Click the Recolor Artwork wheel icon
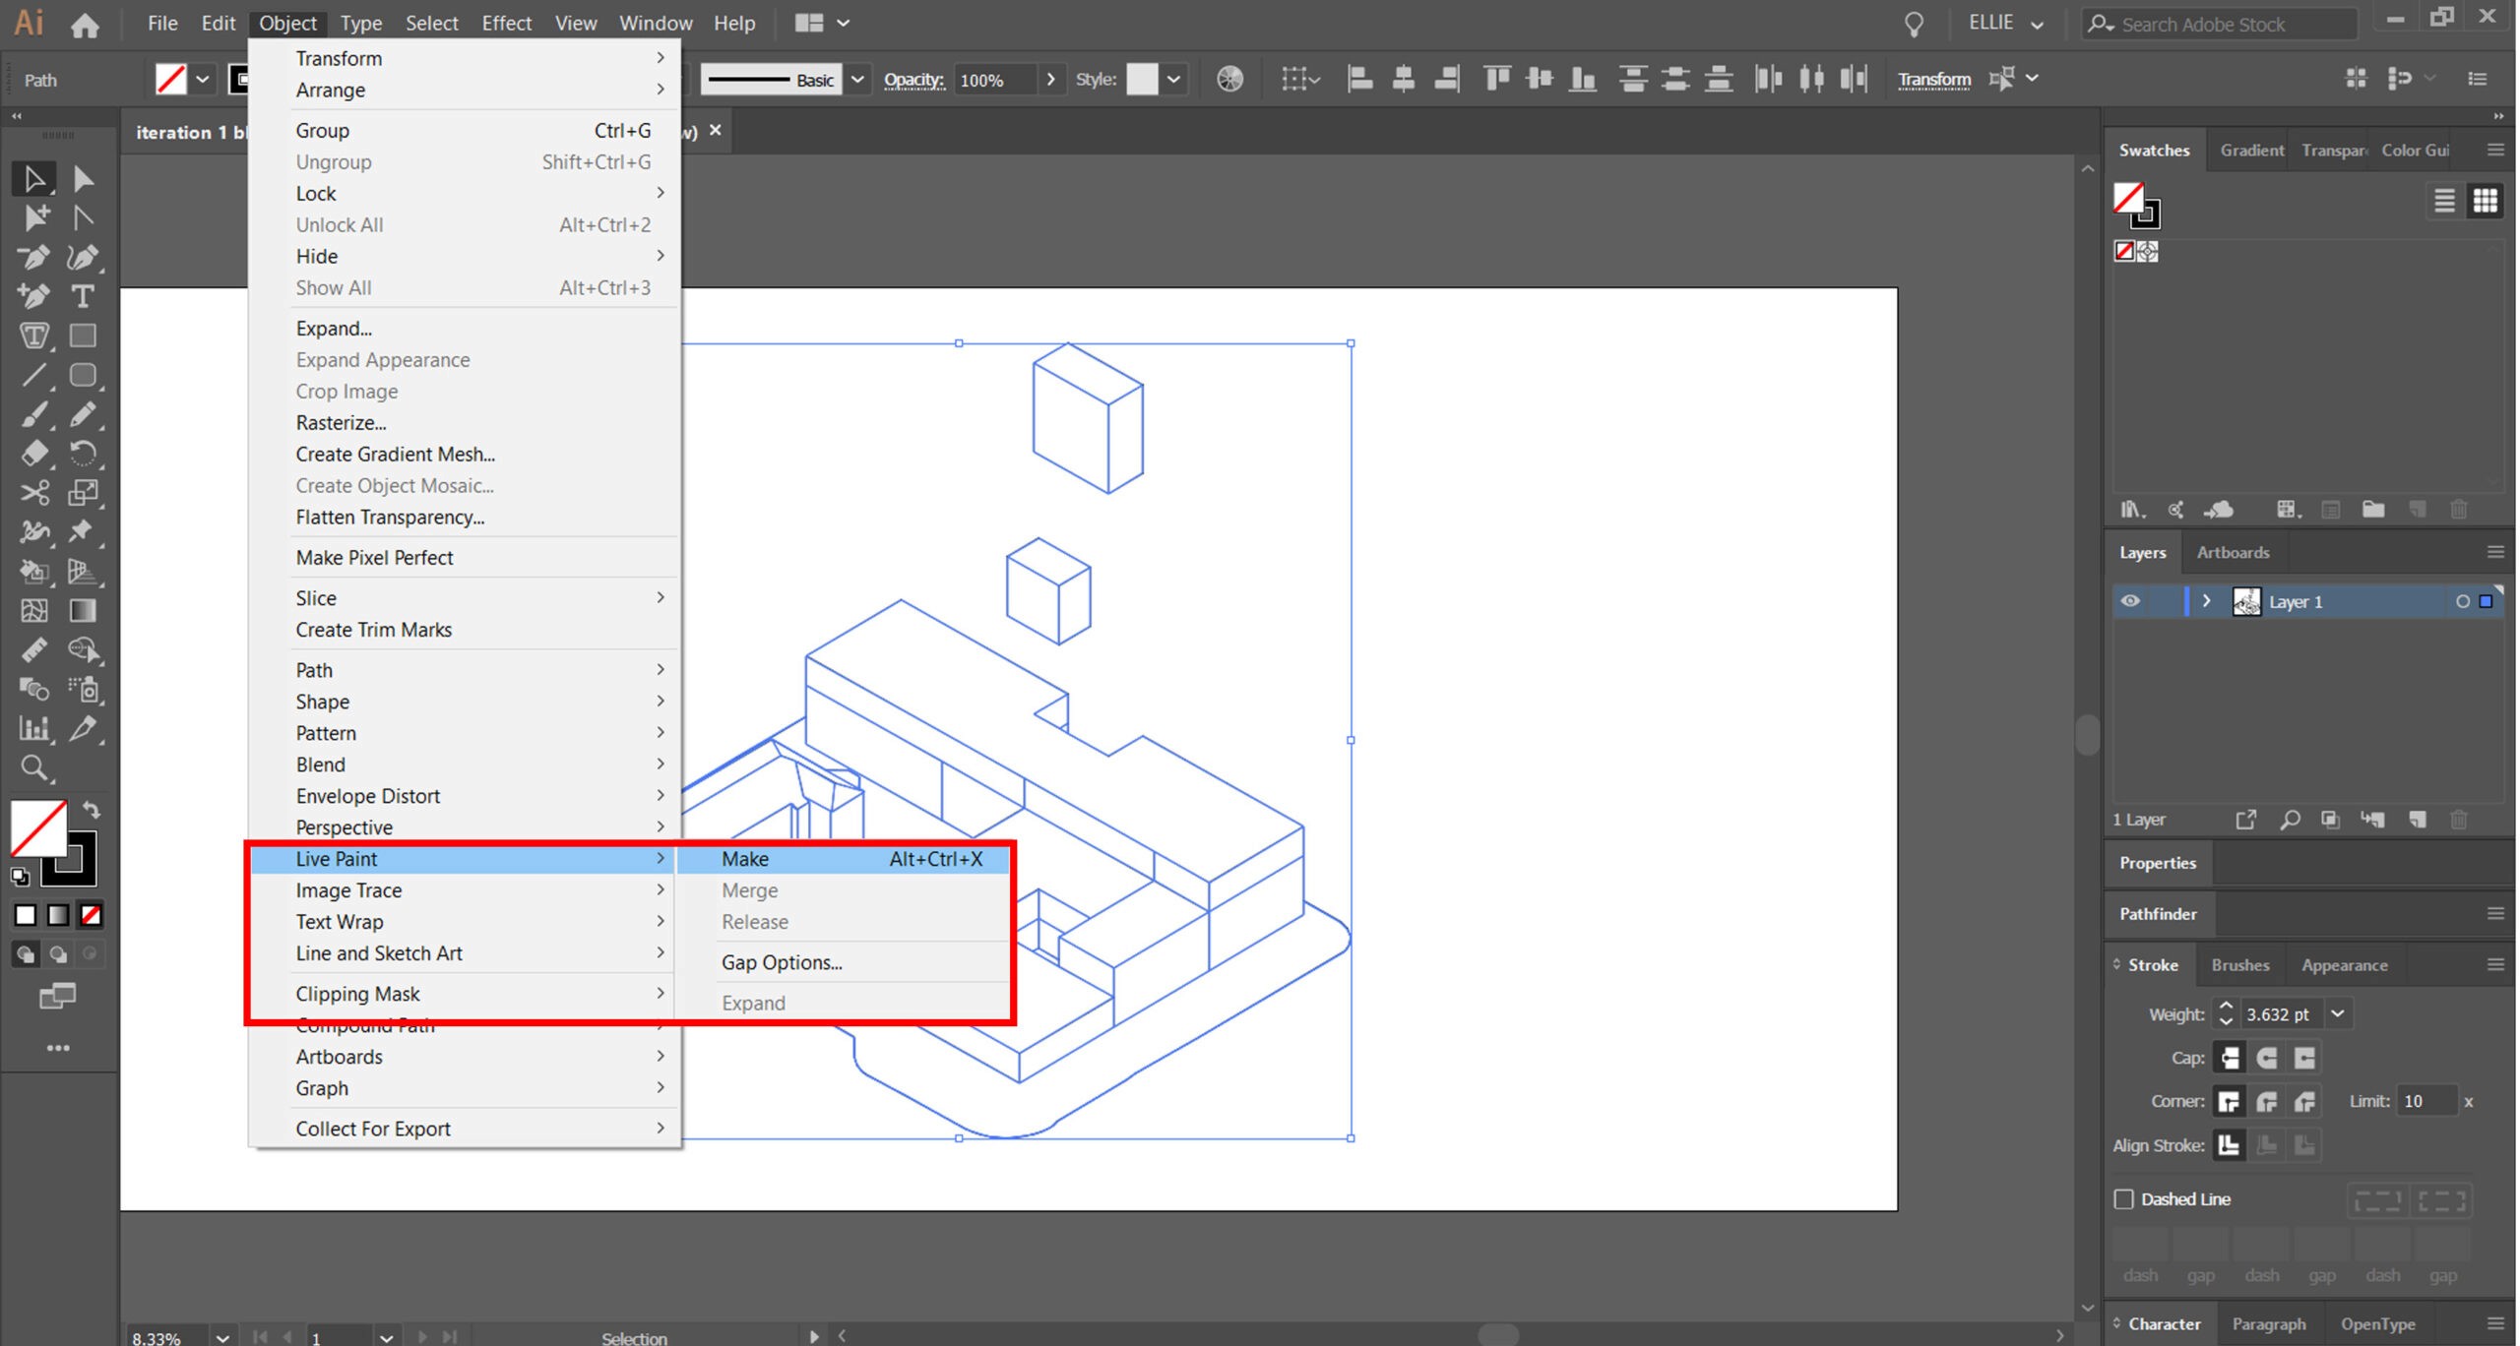 pos(1229,79)
